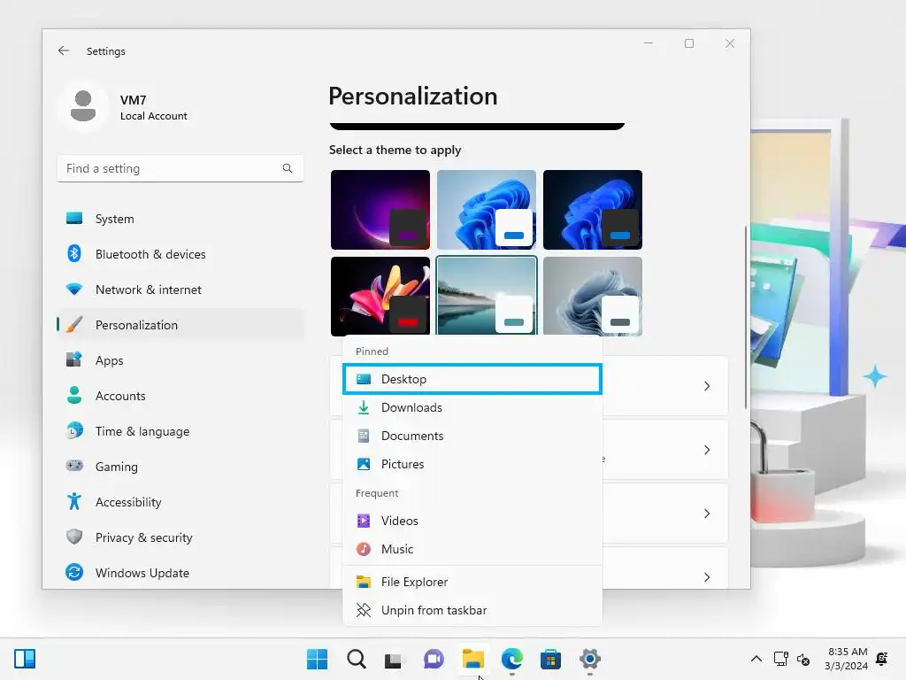This screenshot has height=680, width=906.
Task: Go back using the Settings back arrow
Action: (x=64, y=50)
